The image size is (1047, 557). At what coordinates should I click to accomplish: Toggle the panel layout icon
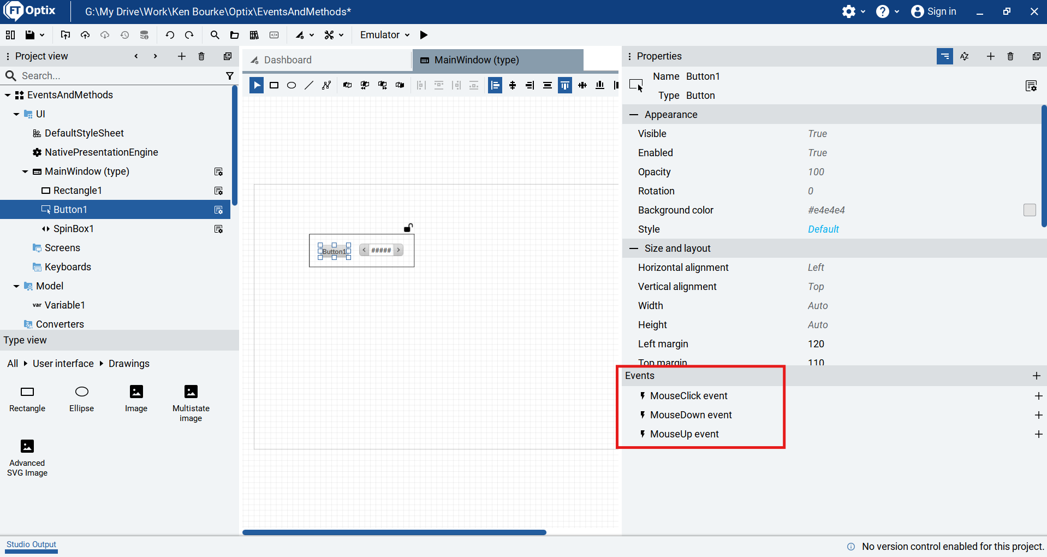(x=10, y=35)
